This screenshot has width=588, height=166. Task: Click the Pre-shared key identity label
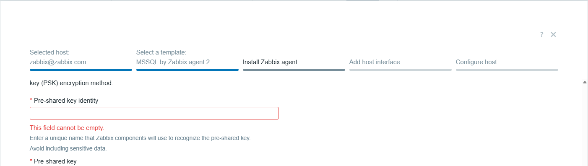pos(66,101)
